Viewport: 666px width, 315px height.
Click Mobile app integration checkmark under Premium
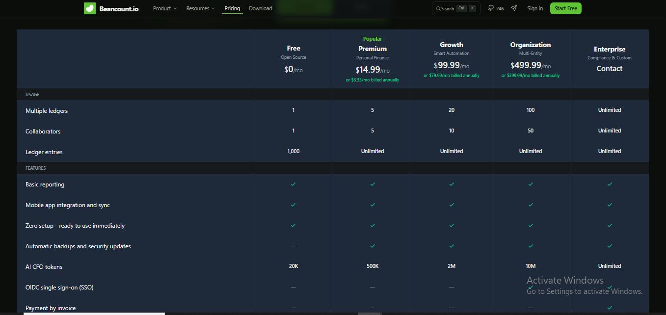point(373,205)
